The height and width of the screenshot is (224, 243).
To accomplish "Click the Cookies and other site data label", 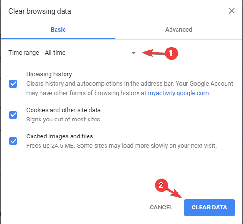I will (64, 110).
